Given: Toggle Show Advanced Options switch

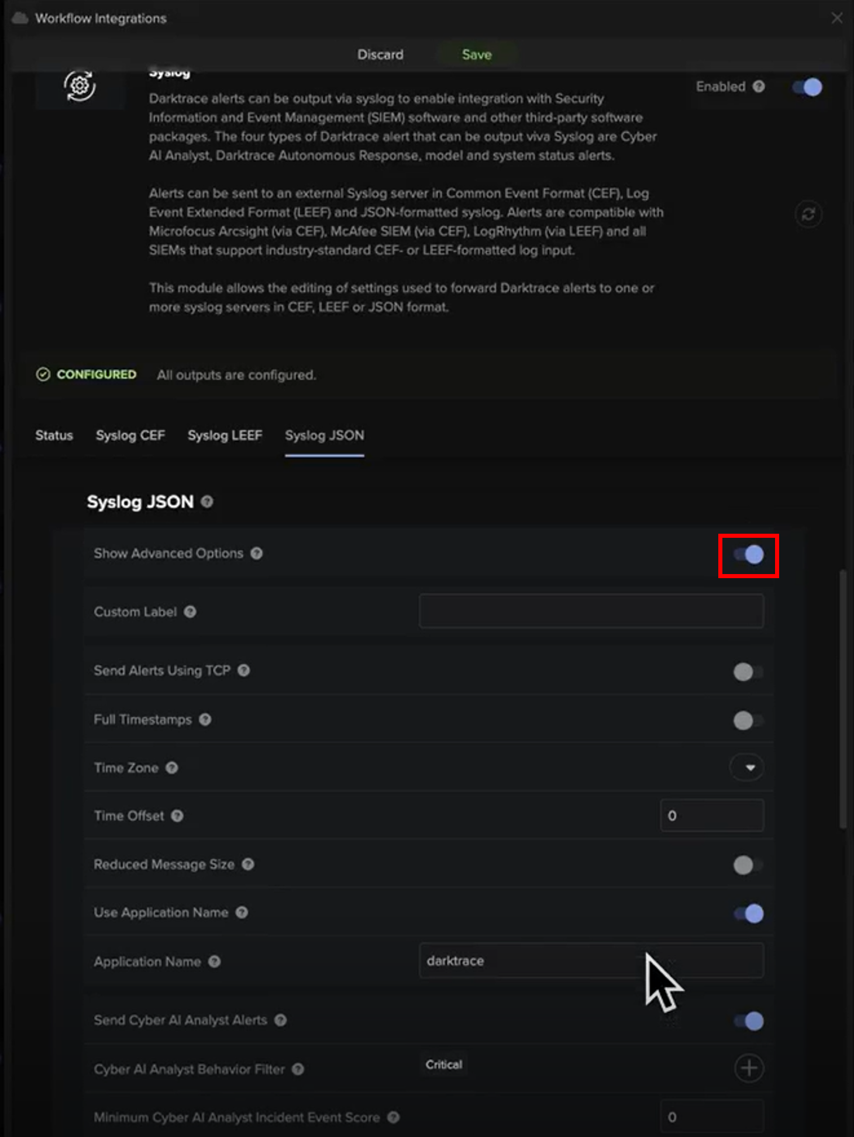Looking at the screenshot, I should [749, 555].
